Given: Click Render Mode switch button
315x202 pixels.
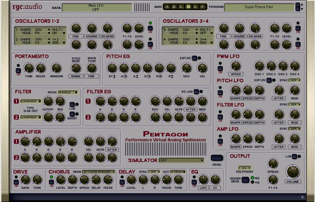Looking at the screenshot, I should click(x=245, y=180).
